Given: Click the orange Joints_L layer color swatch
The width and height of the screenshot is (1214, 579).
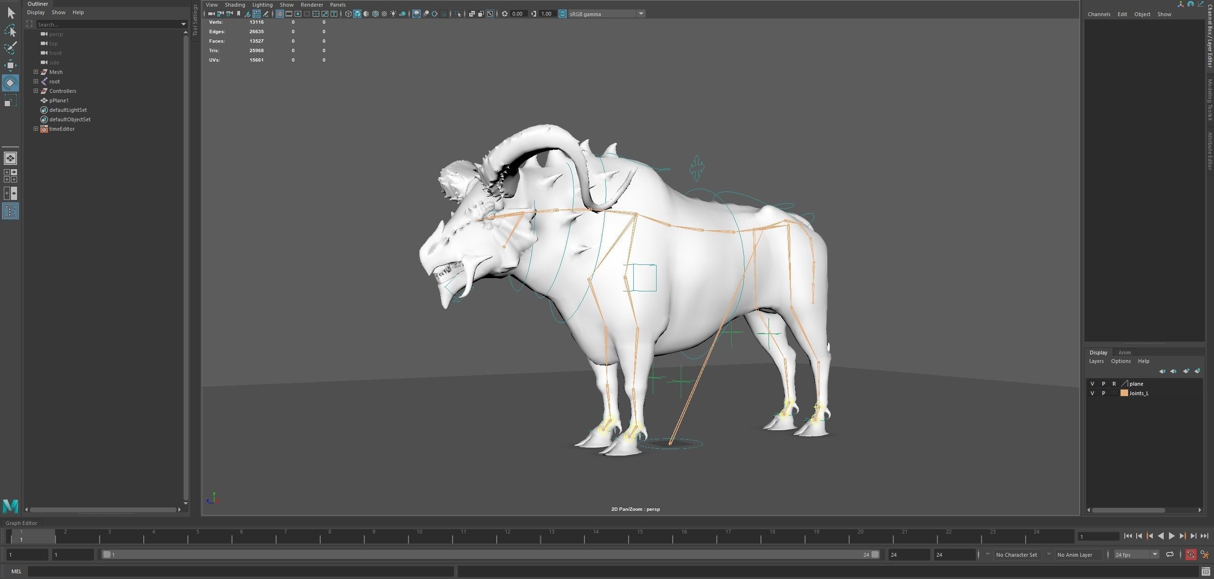Looking at the screenshot, I should 1124,393.
